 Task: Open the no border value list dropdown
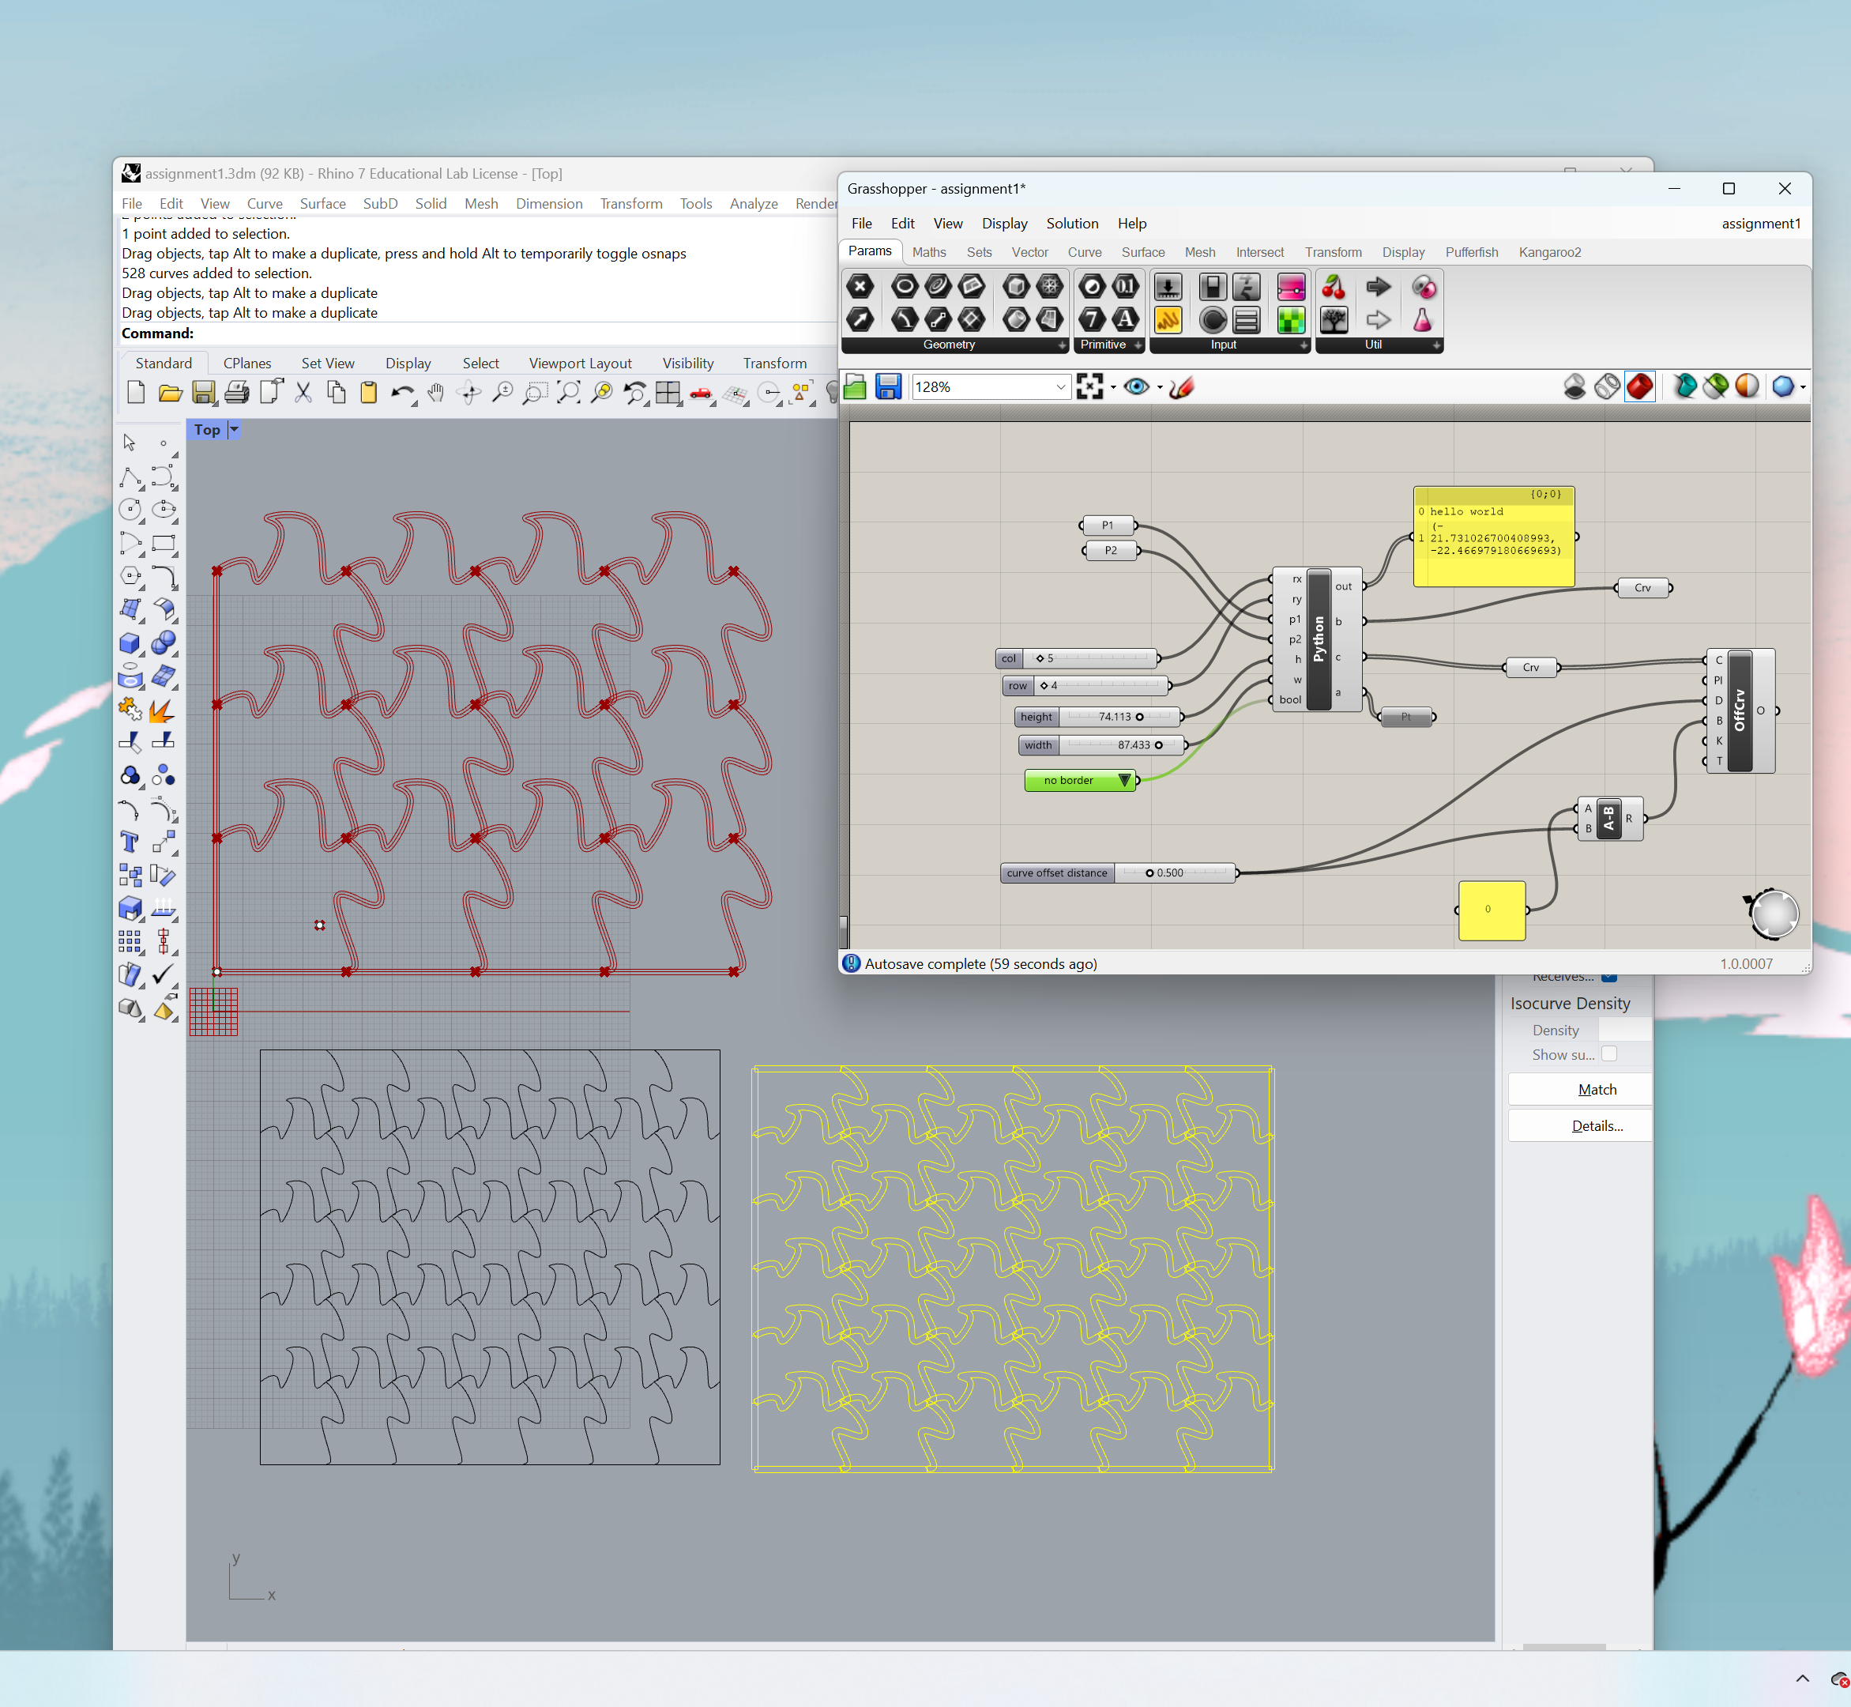pyautogui.click(x=1124, y=781)
